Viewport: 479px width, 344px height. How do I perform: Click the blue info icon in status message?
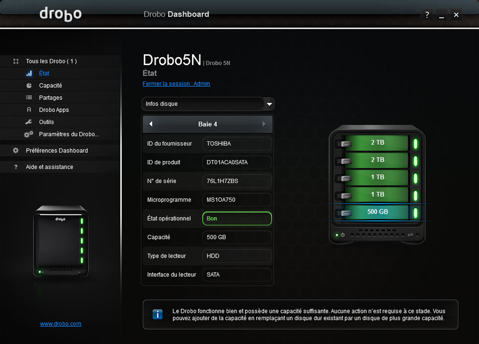(x=157, y=314)
